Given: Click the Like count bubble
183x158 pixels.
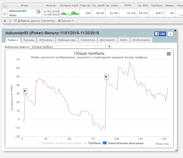Looking at the screenshot, I should tap(170, 34).
